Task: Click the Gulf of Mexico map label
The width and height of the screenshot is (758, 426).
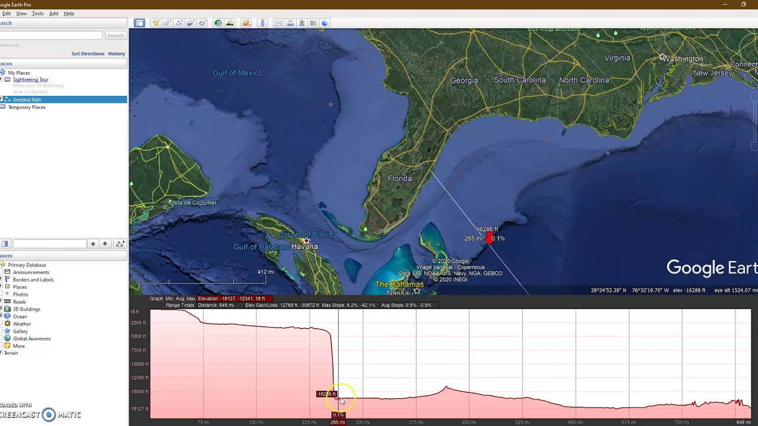Action: pos(237,73)
